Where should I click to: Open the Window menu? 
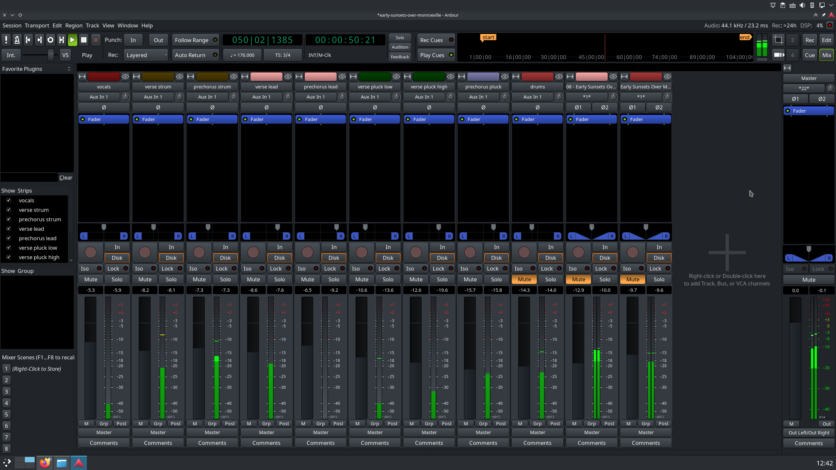[128, 25]
